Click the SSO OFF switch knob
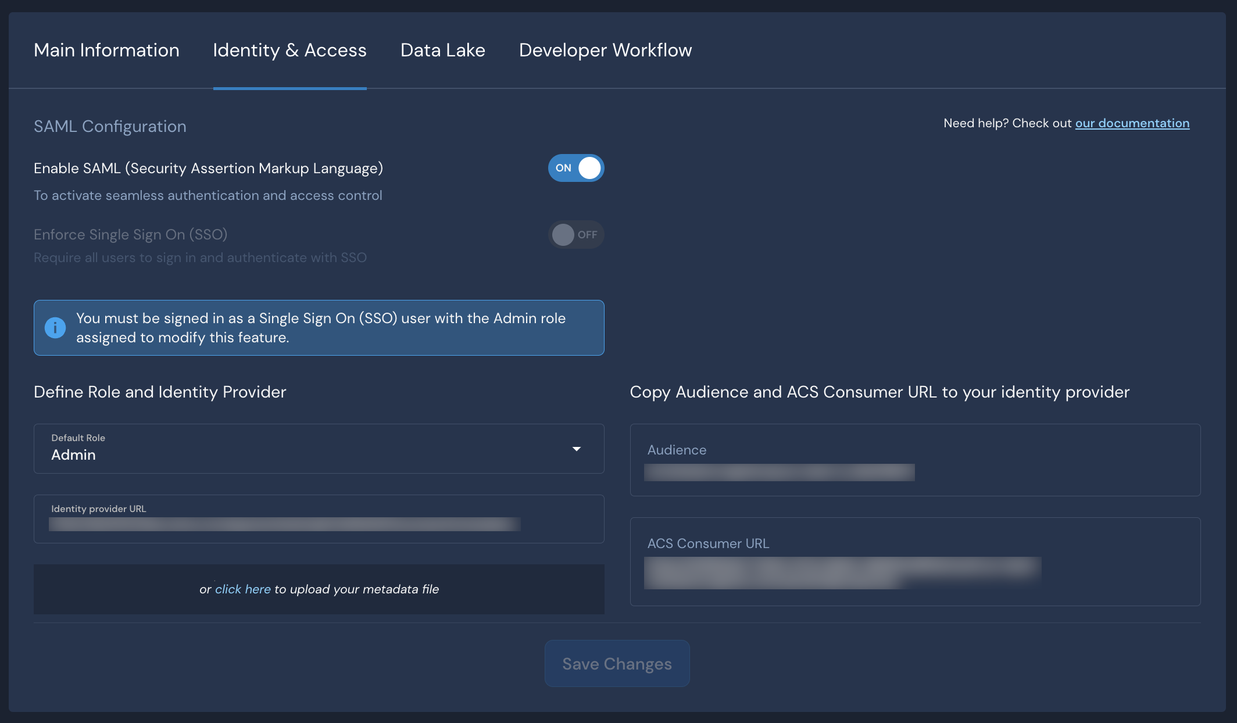 tap(562, 235)
